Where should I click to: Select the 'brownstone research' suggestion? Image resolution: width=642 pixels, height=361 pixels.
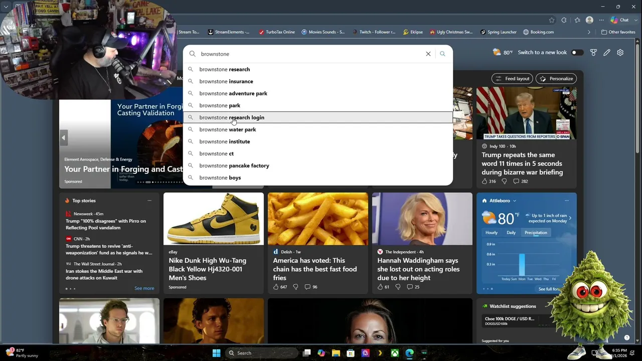[318, 69]
